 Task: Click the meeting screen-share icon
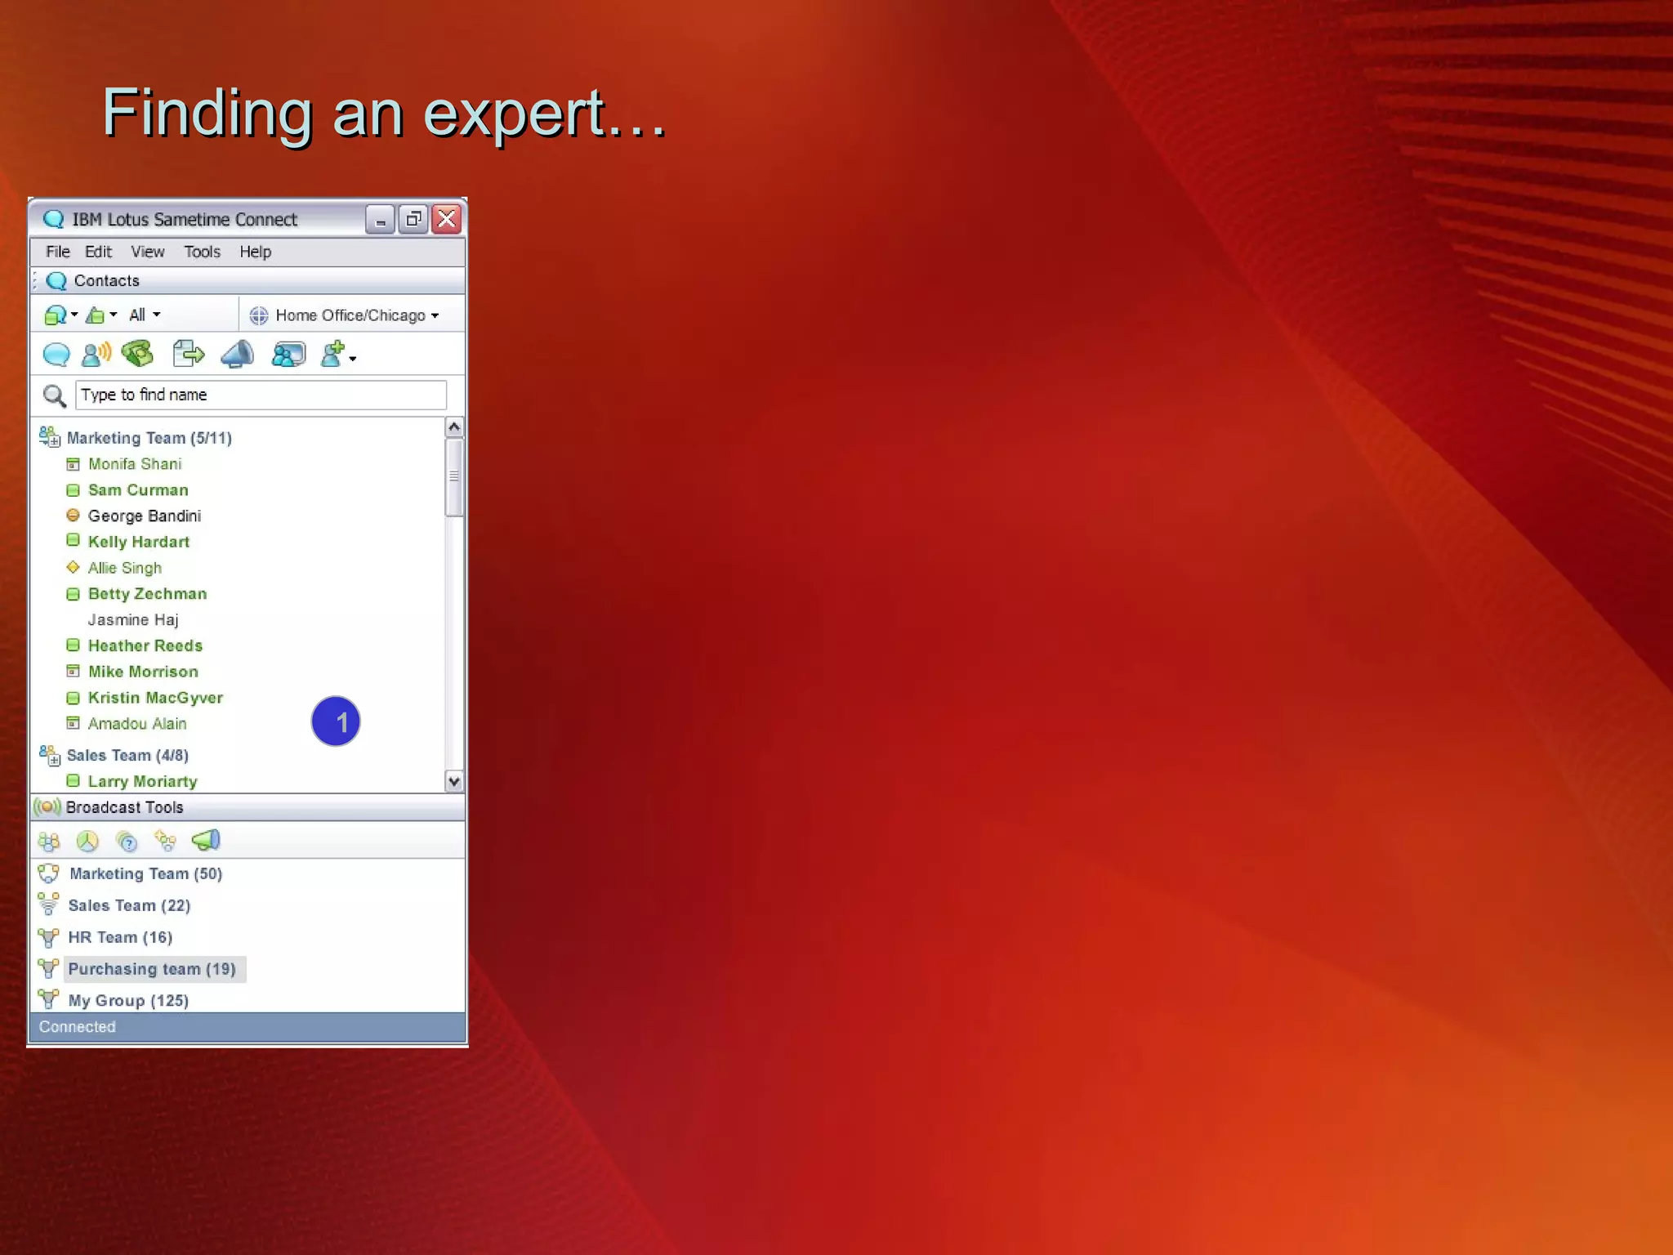(x=288, y=355)
